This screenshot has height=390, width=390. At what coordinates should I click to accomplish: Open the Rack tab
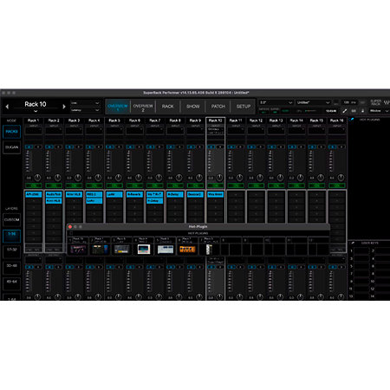coord(167,107)
